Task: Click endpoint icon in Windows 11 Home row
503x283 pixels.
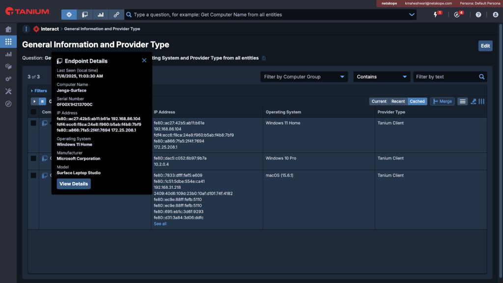Action: [45, 123]
